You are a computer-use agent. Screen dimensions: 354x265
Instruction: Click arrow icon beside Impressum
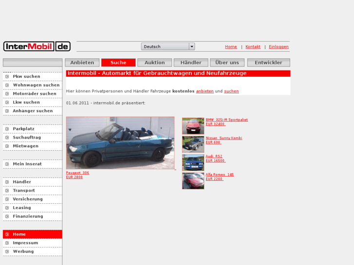[7, 243]
